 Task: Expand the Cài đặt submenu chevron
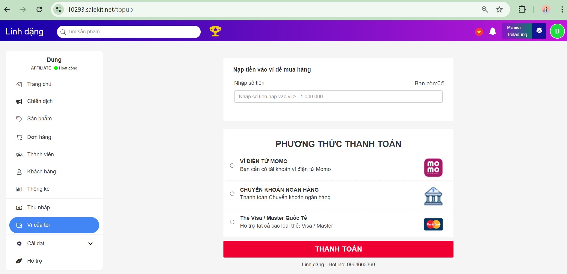point(90,243)
